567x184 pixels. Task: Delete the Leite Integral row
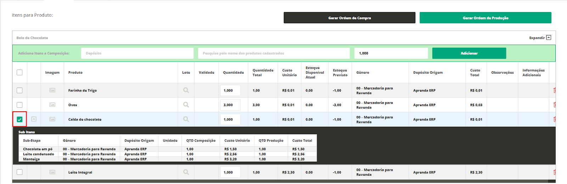pos(554,172)
